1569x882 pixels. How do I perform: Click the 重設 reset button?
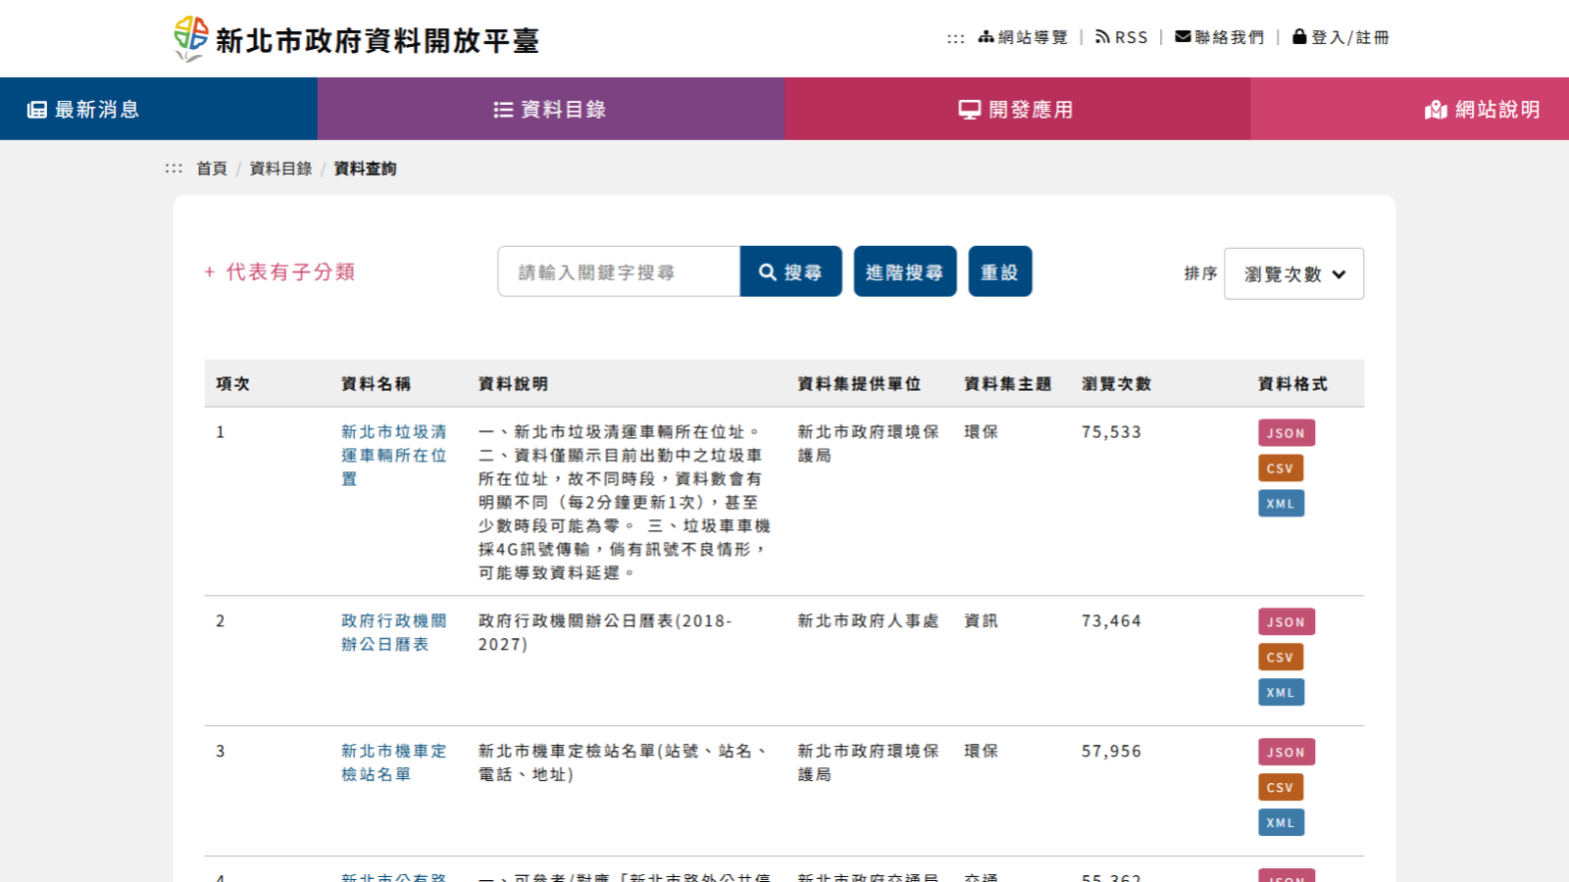pos(1000,271)
